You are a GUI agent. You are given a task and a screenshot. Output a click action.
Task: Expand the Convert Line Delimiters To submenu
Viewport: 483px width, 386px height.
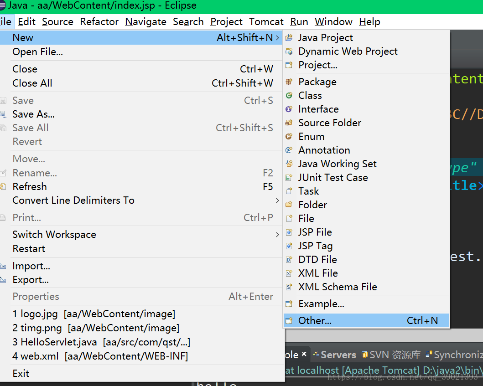(x=277, y=201)
